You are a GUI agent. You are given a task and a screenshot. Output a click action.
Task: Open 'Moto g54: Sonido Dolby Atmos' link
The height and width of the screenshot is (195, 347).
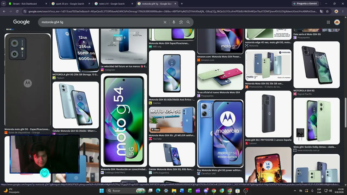[314, 147]
